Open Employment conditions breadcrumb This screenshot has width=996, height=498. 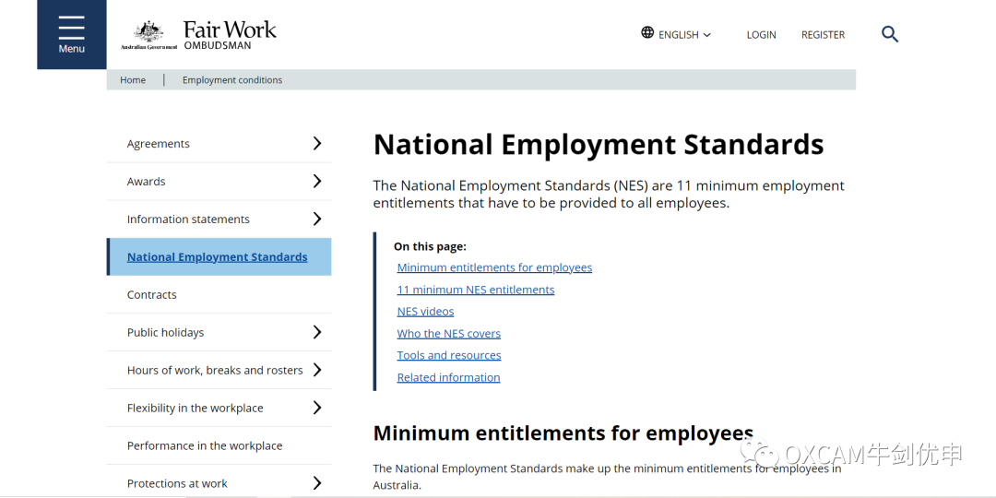pyautogui.click(x=231, y=80)
